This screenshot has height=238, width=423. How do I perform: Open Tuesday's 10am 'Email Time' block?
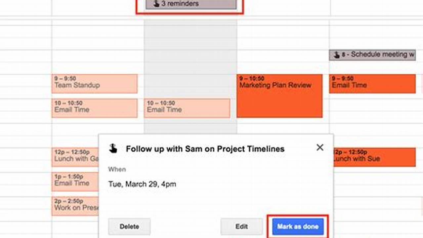click(x=187, y=108)
